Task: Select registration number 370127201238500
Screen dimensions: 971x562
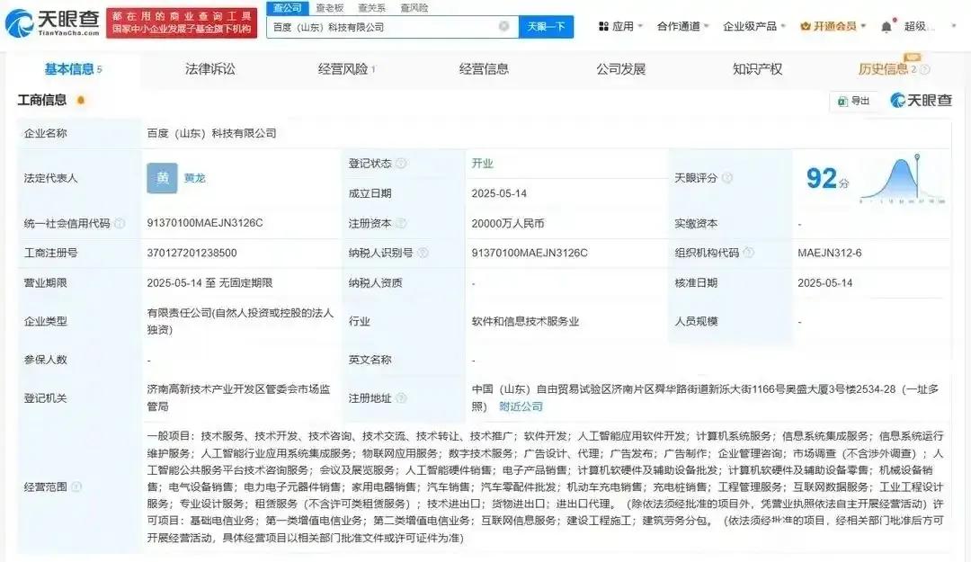Action: coord(192,253)
